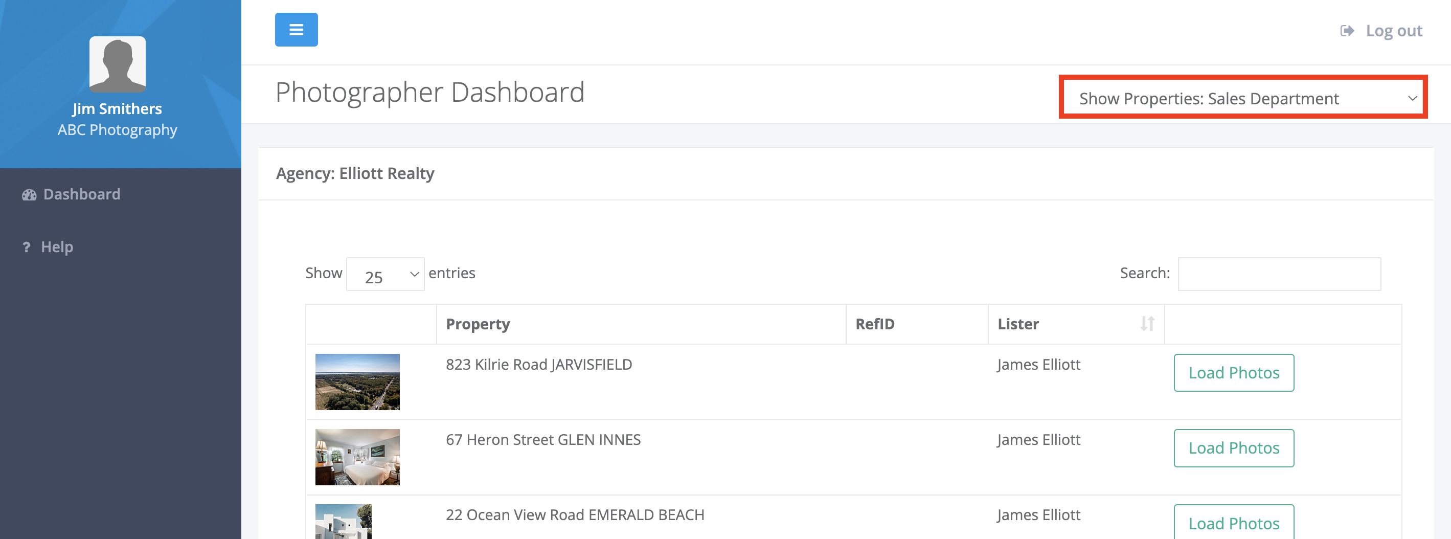Image resolution: width=1451 pixels, height=539 pixels.
Task: Sort table by Lister column arrows
Action: click(1147, 324)
